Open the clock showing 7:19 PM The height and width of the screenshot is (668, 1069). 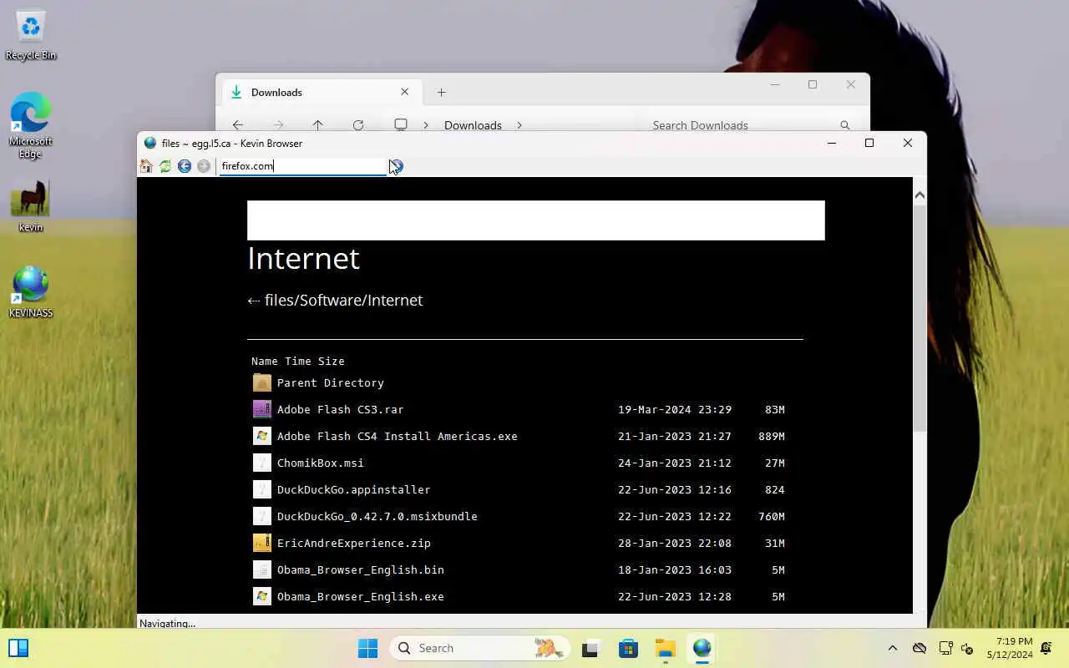pos(1010,648)
